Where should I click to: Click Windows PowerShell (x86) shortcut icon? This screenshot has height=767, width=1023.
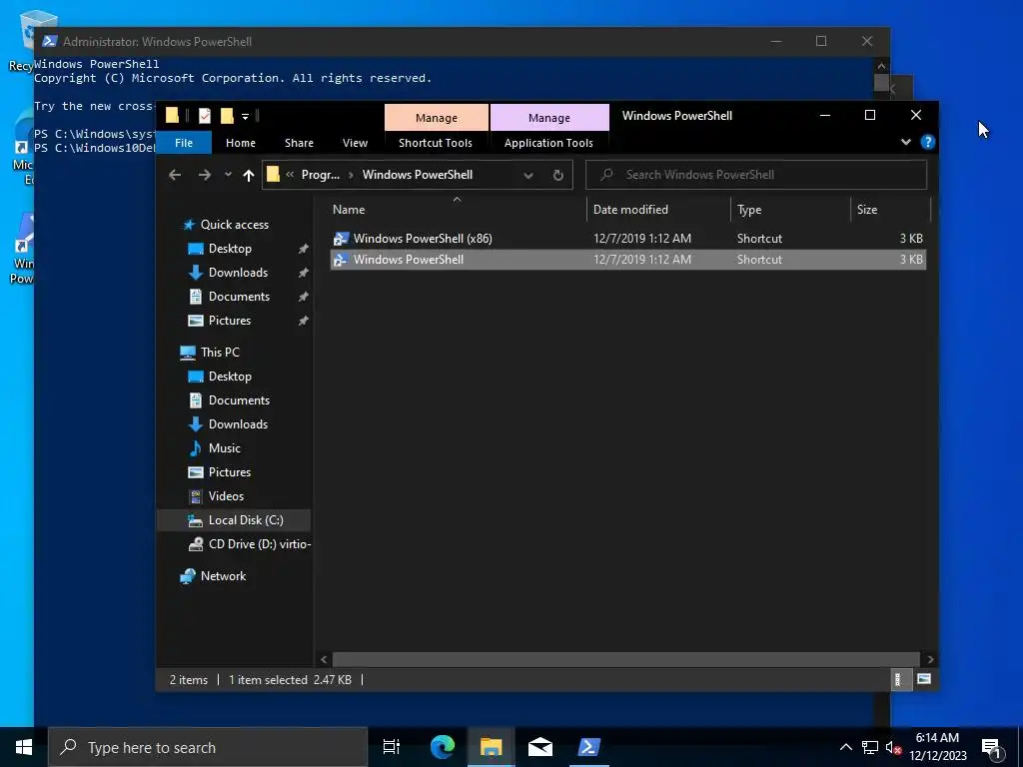[340, 238]
